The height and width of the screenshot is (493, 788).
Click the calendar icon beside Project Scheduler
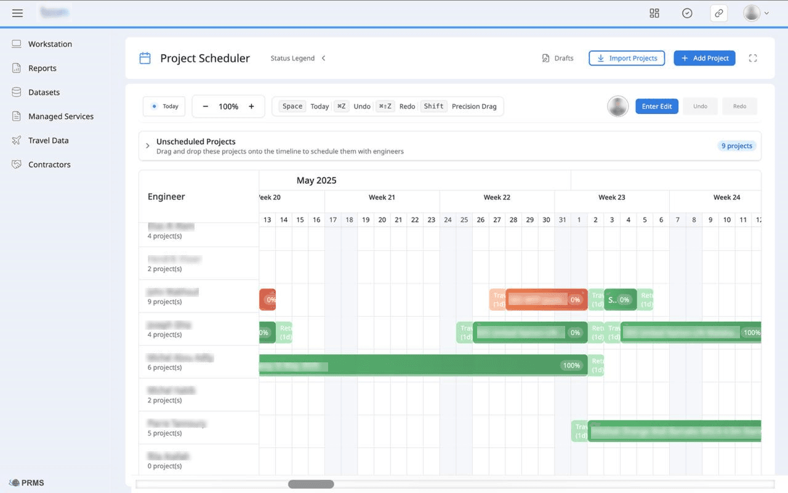tap(145, 59)
